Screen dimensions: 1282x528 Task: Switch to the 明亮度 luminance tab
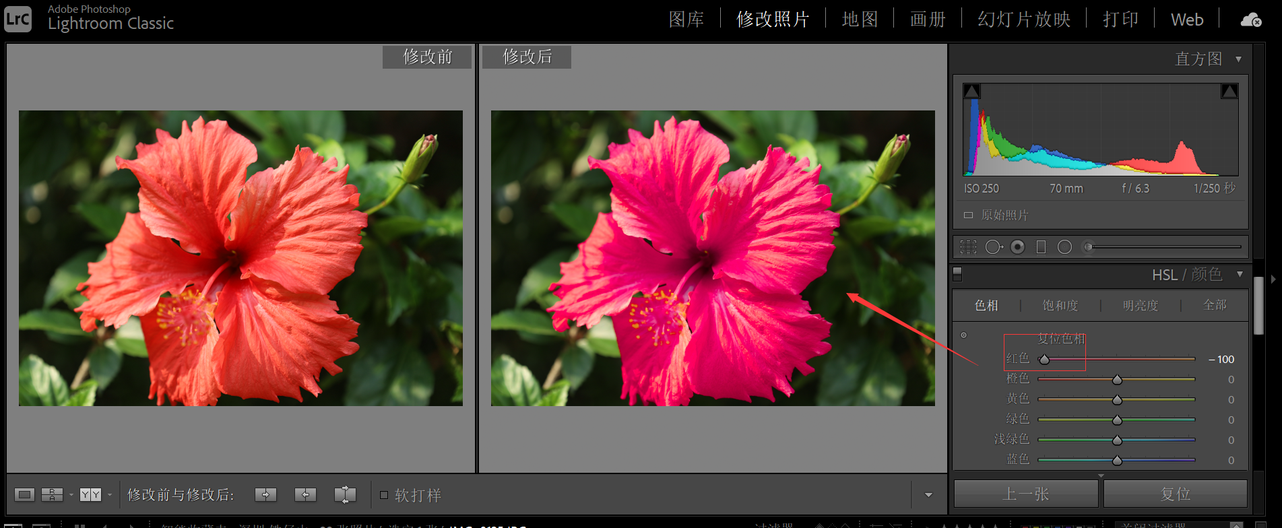1141,306
